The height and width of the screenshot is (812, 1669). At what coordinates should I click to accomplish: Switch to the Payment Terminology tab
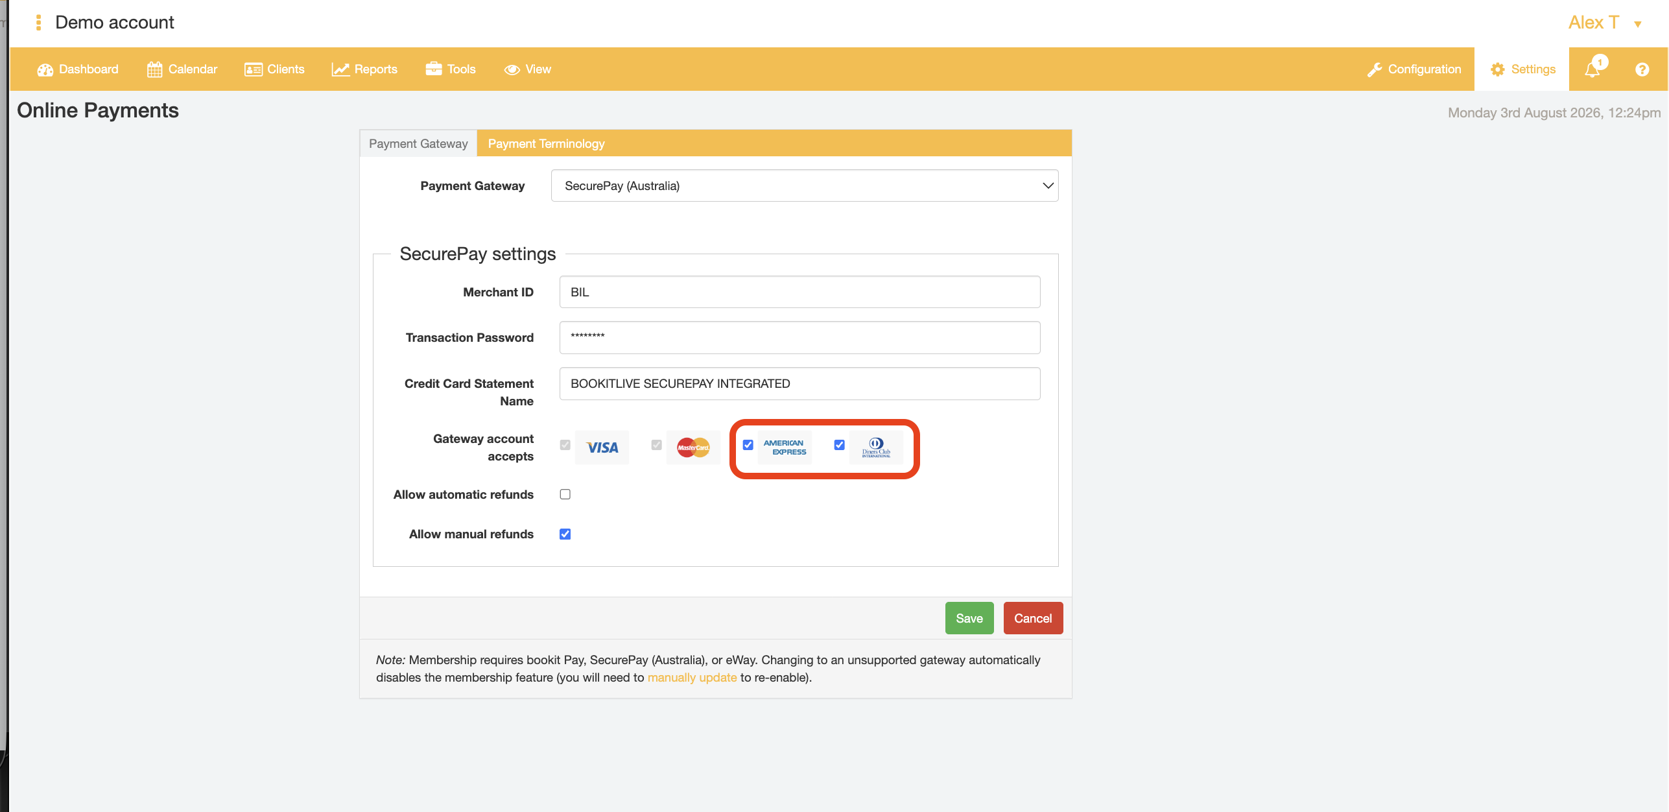[x=546, y=143]
